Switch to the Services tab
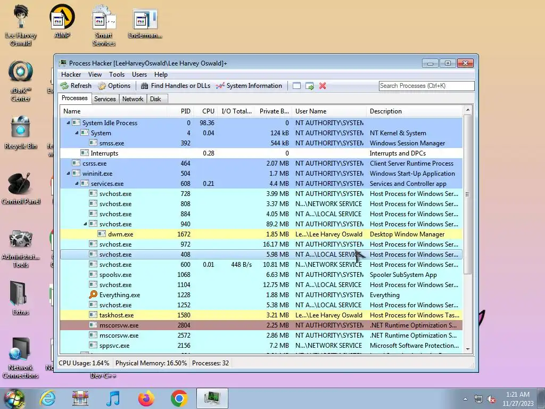545x409 pixels. pyautogui.click(x=105, y=99)
